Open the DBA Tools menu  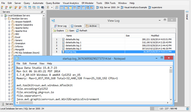click(110, 3)
